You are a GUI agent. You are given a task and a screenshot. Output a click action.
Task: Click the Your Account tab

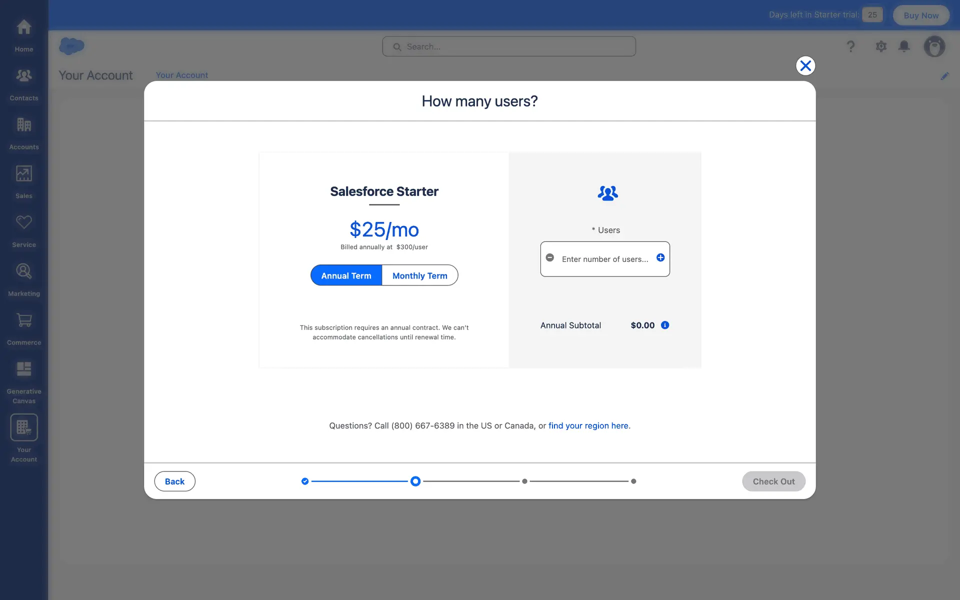(x=181, y=75)
